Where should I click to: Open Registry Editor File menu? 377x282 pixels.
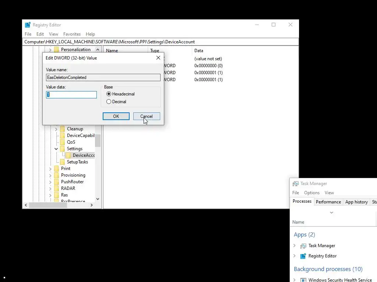(28, 34)
